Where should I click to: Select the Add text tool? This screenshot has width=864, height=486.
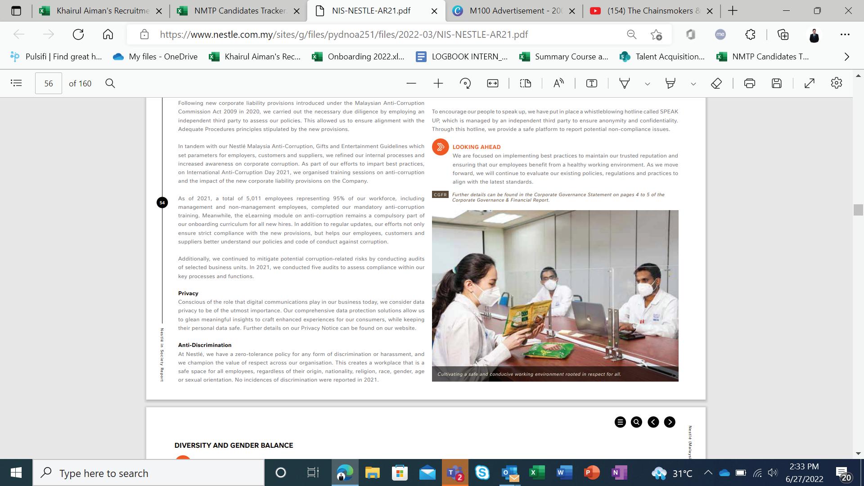click(x=592, y=83)
